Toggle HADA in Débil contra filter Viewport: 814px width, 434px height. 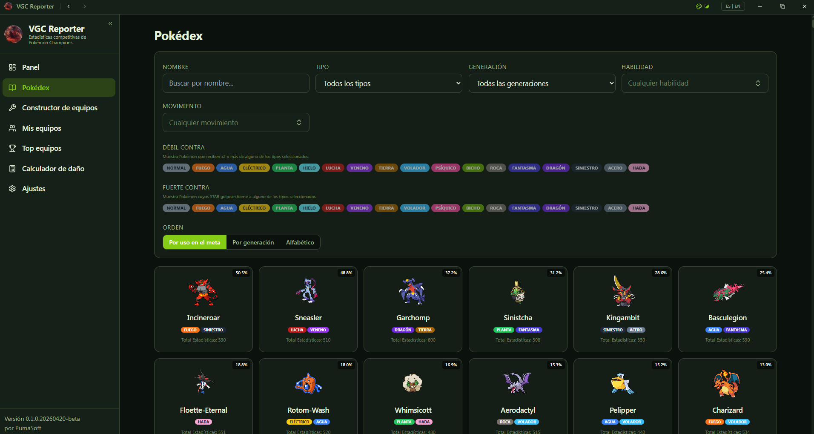coord(639,168)
